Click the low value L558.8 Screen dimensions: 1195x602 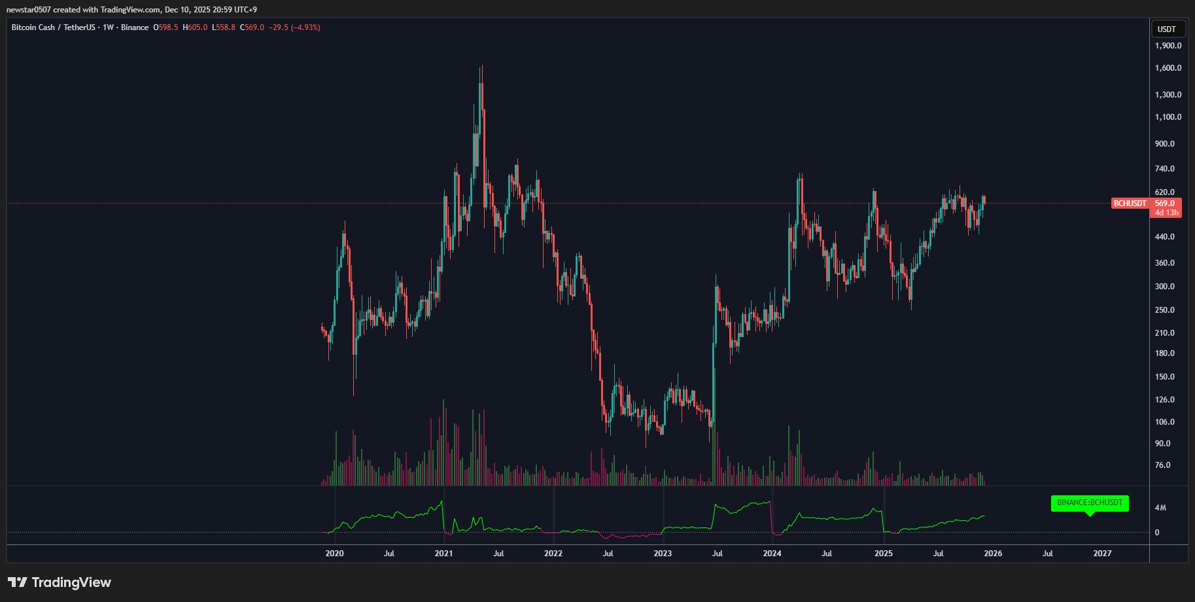click(223, 27)
